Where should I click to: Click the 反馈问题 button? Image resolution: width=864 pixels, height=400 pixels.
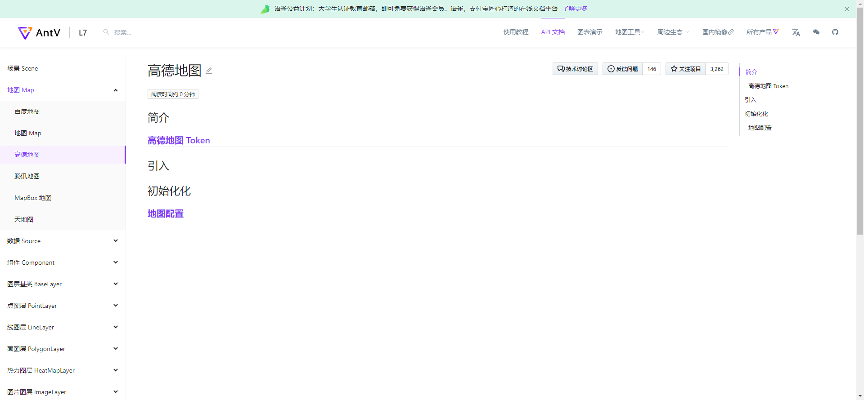pos(623,69)
